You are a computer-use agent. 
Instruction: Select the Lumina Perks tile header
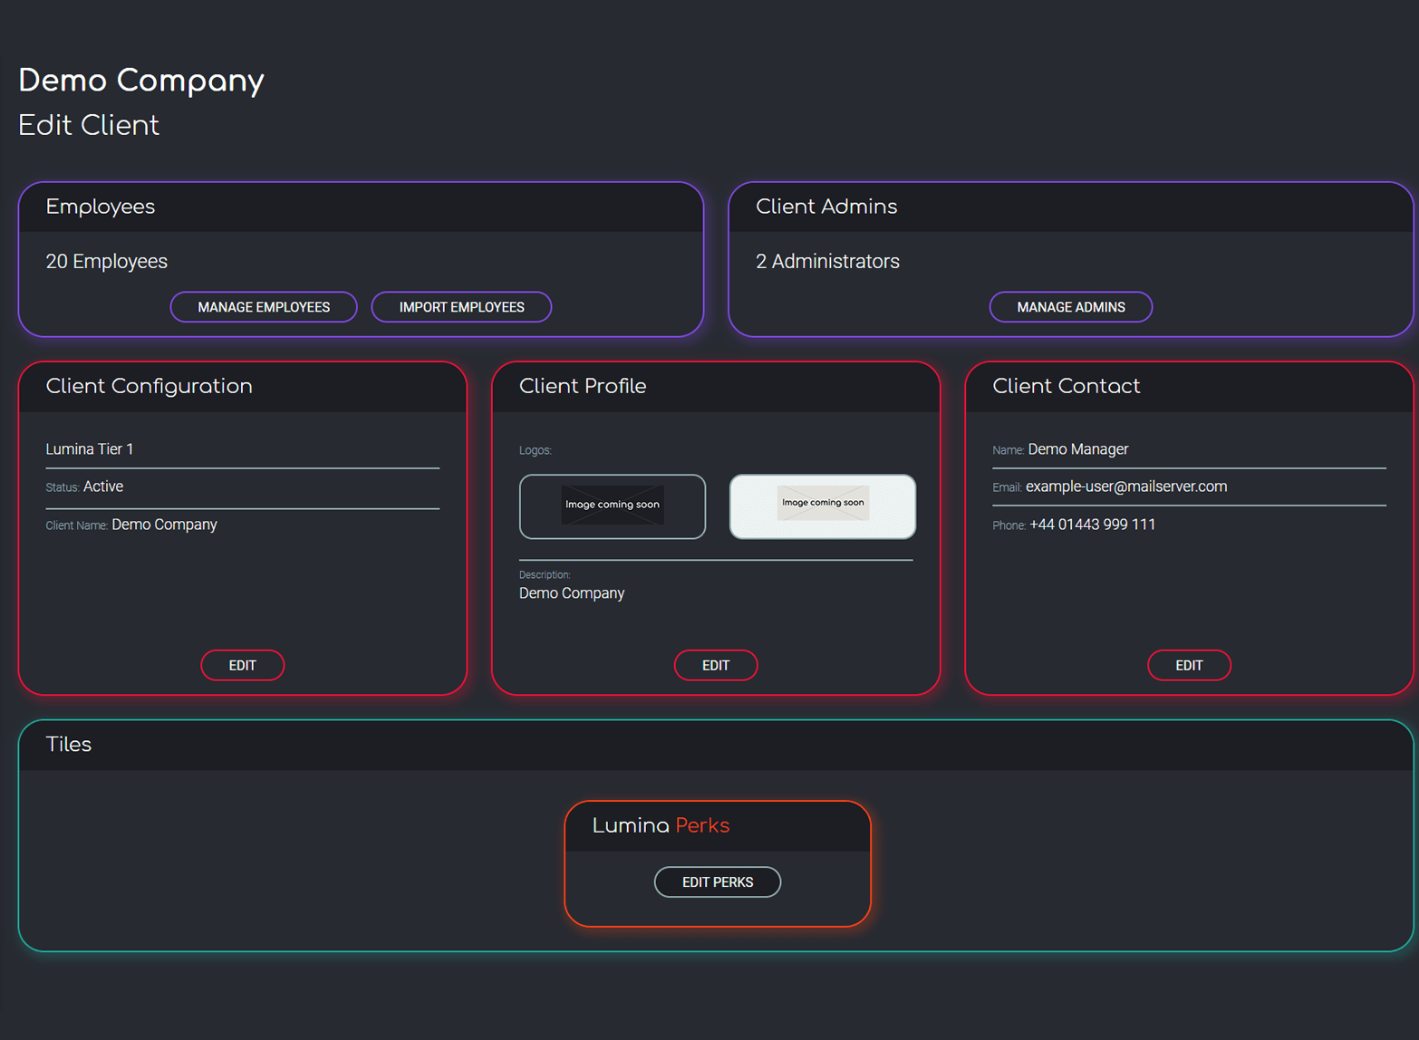click(x=661, y=825)
